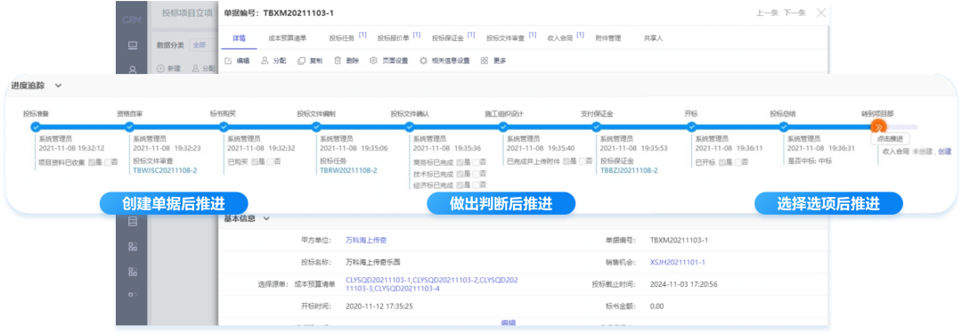Screen dimensions: 962x335
Task: Click the 删除 trash icon
Action: point(338,61)
